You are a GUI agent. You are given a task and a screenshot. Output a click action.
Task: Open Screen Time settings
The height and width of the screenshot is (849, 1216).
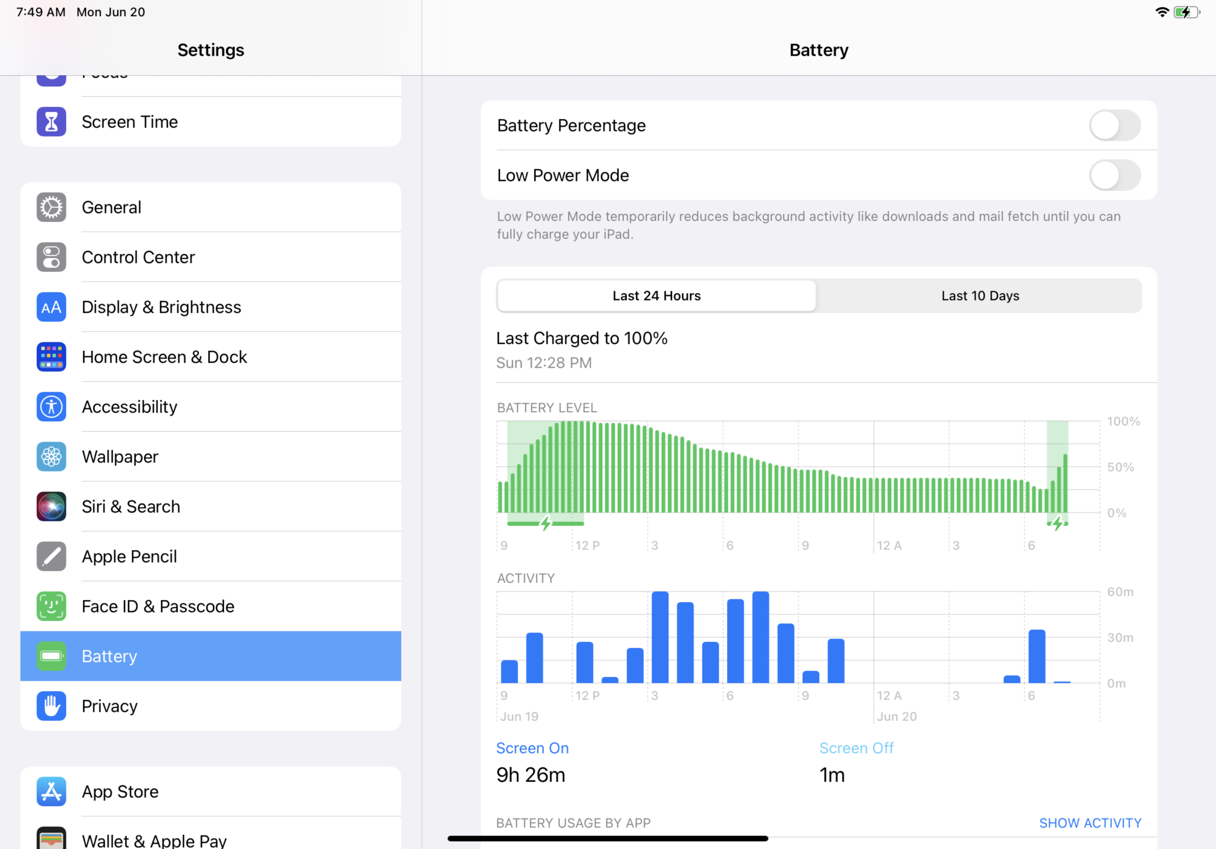point(211,122)
